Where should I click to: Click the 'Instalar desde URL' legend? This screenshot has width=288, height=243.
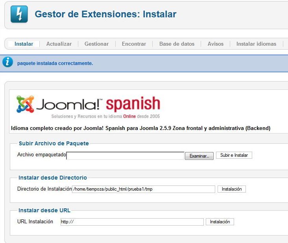click(x=44, y=210)
